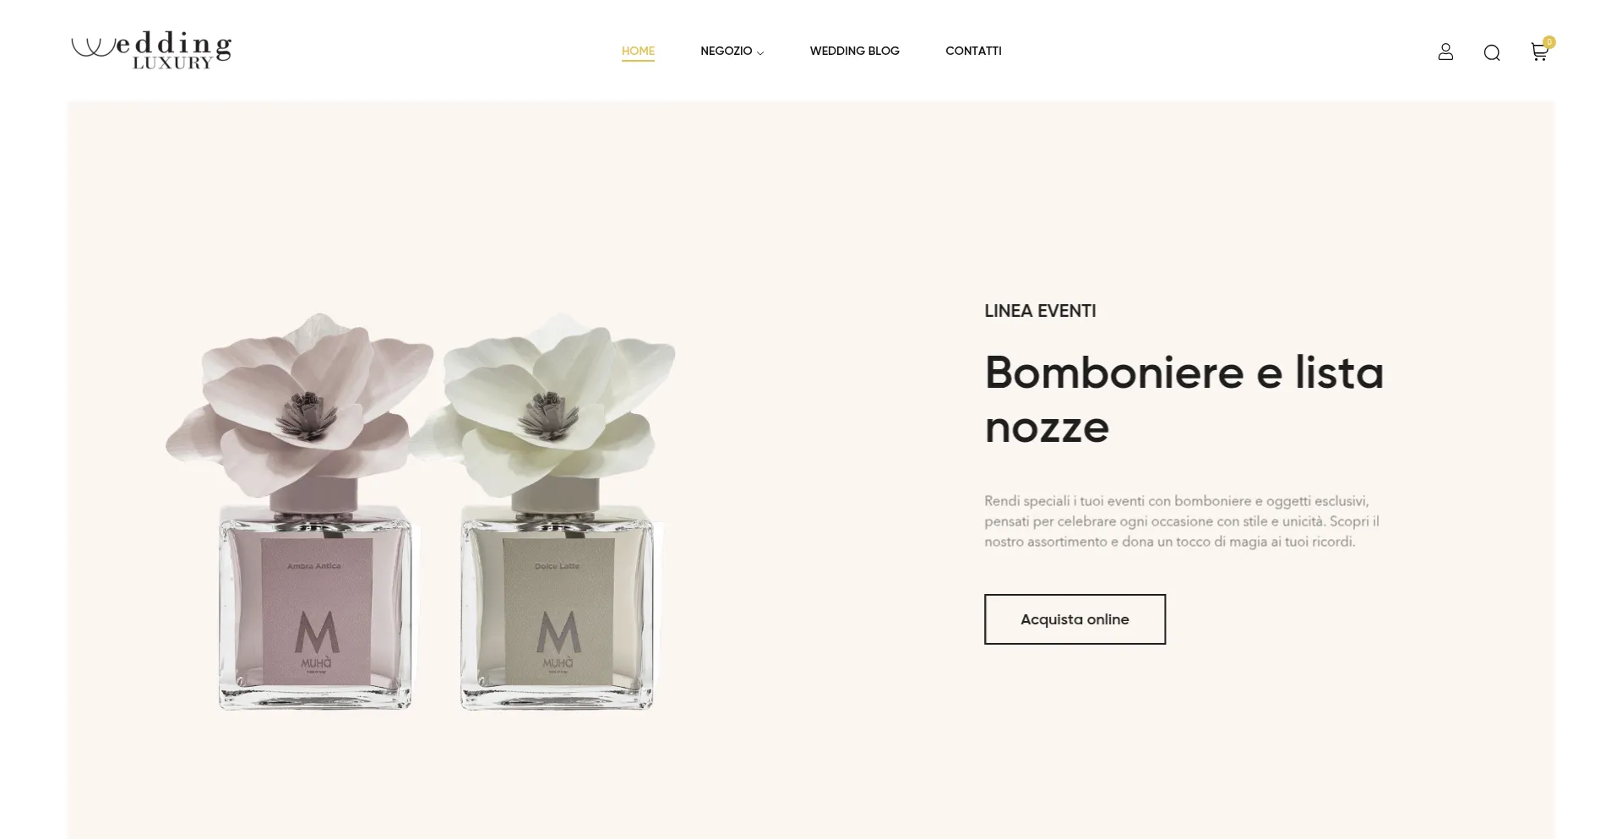Click the Linea Eventi label
1622x839 pixels.
[x=1040, y=311]
